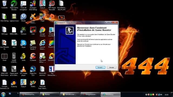The image size is (173, 97).
Task: Click the volume speaker tray icon
Action: [161, 95]
